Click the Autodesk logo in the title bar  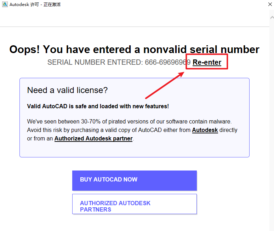coord(5,5)
